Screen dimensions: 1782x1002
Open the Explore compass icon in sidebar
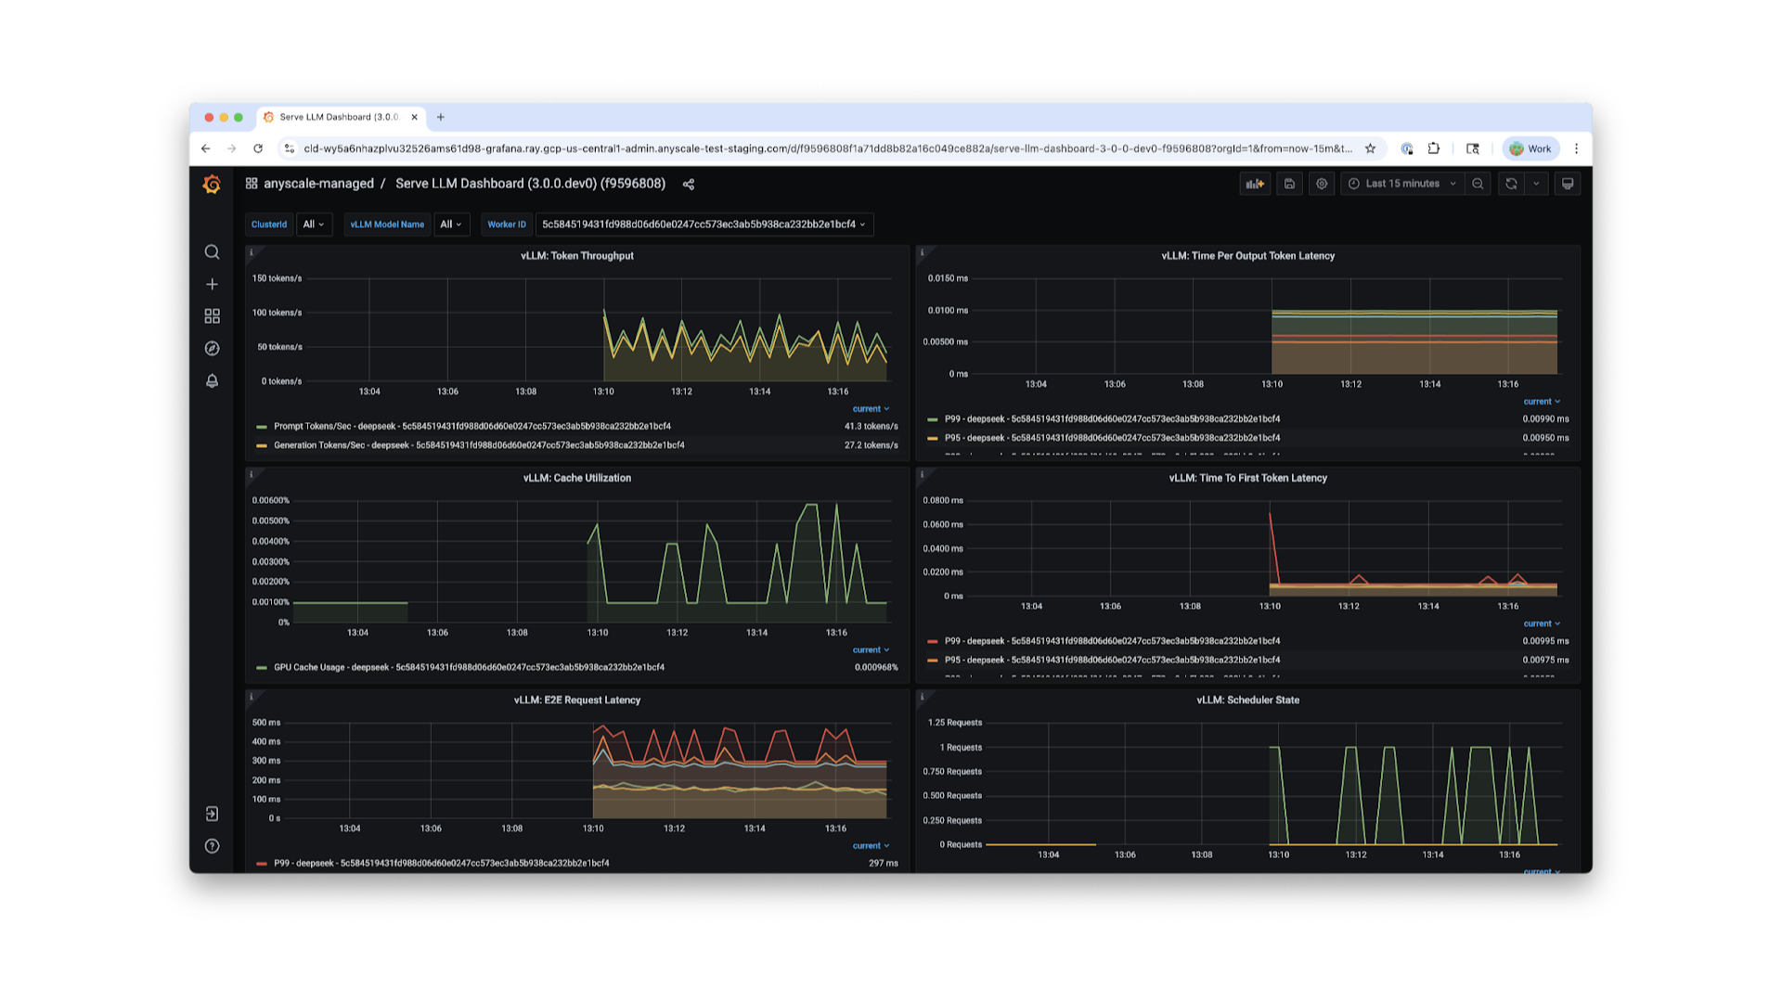[x=212, y=349]
